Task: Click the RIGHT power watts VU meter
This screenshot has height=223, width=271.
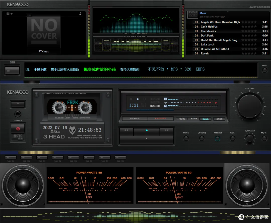Action: click(x=180, y=185)
